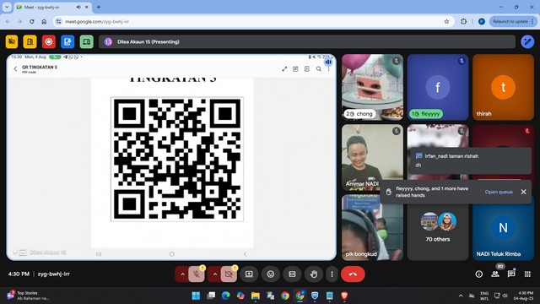The image size is (540, 304).
Task: Show the people list icon
Action: click(495, 274)
